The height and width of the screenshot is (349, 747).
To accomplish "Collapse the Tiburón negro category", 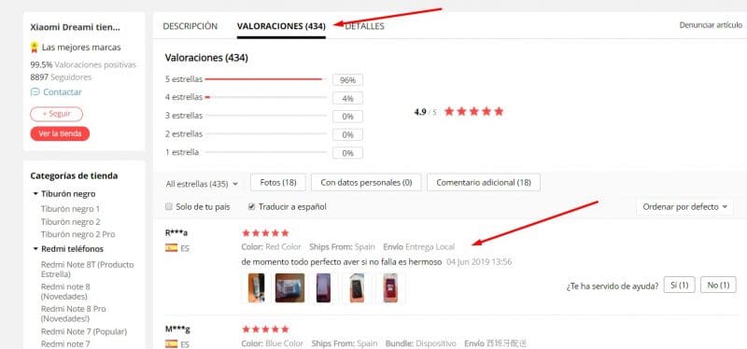I will point(35,194).
